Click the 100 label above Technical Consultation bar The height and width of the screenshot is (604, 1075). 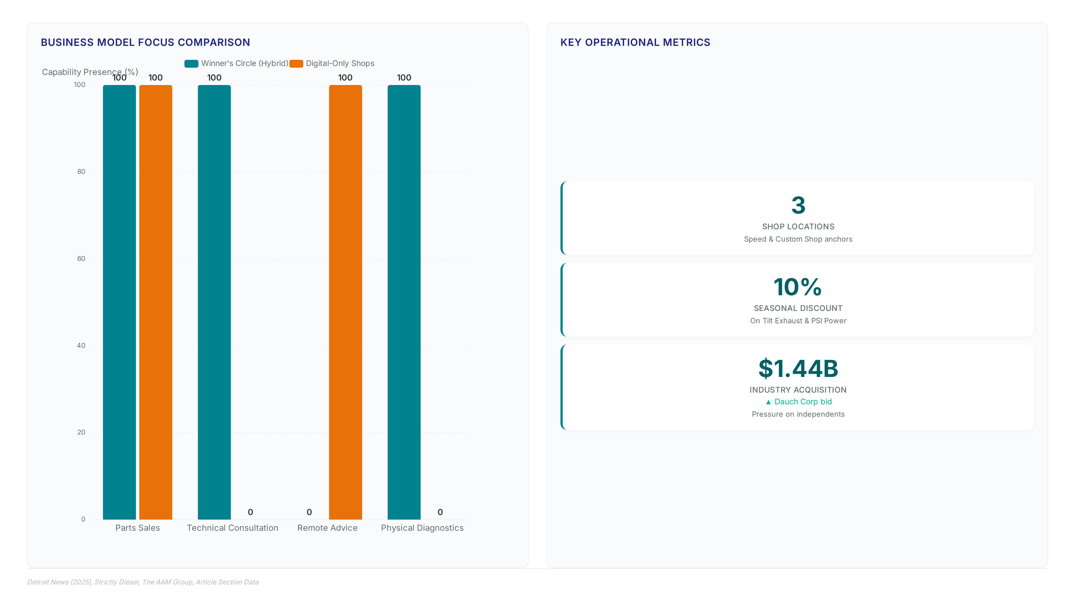pyautogui.click(x=214, y=77)
